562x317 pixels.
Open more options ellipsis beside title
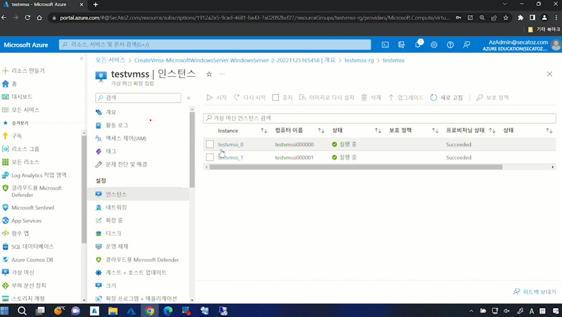pos(222,74)
